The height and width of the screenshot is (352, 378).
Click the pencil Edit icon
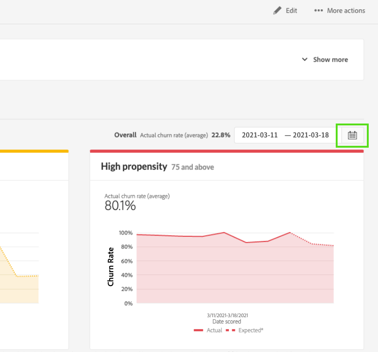tap(277, 11)
